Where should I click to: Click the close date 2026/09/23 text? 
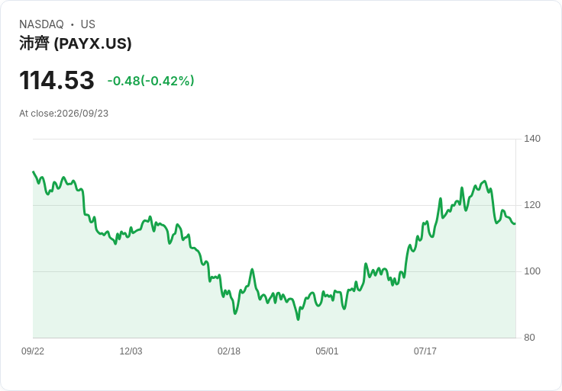pos(82,114)
